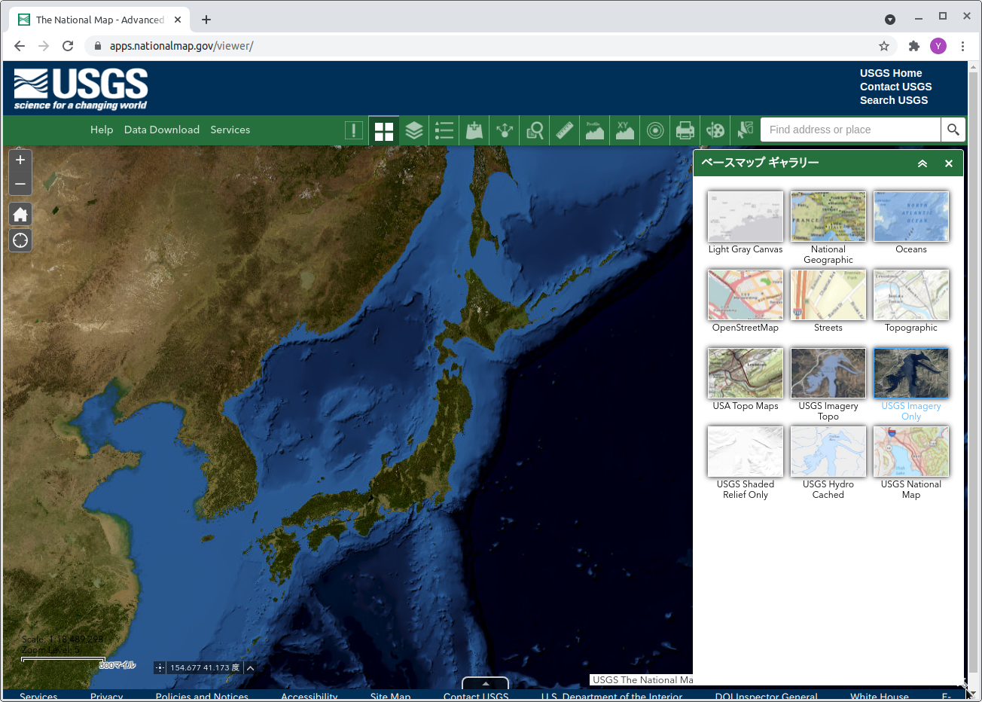The image size is (982, 702).
Task: Open the Add Data widget
Action: [x=474, y=130]
